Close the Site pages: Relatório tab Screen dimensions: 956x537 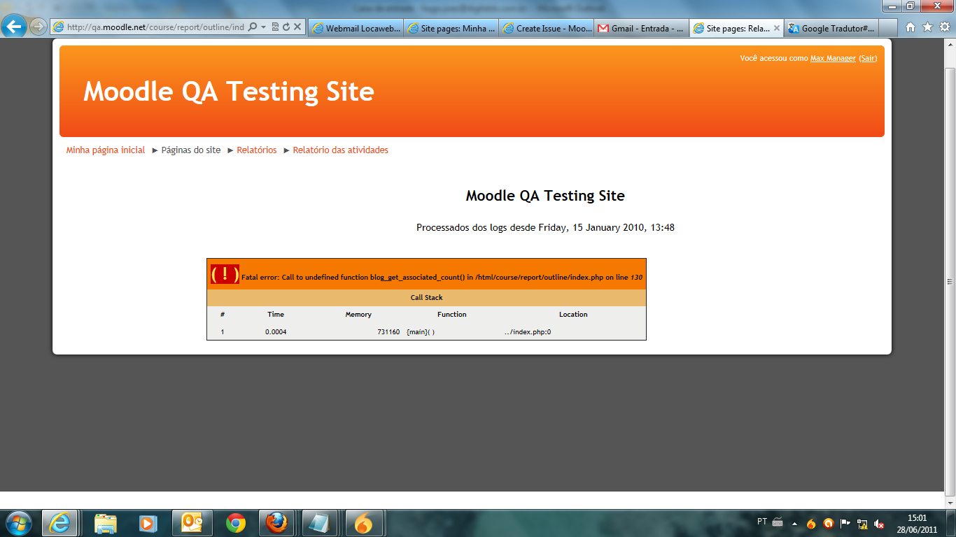pyautogui.click(x=778, y=28)
